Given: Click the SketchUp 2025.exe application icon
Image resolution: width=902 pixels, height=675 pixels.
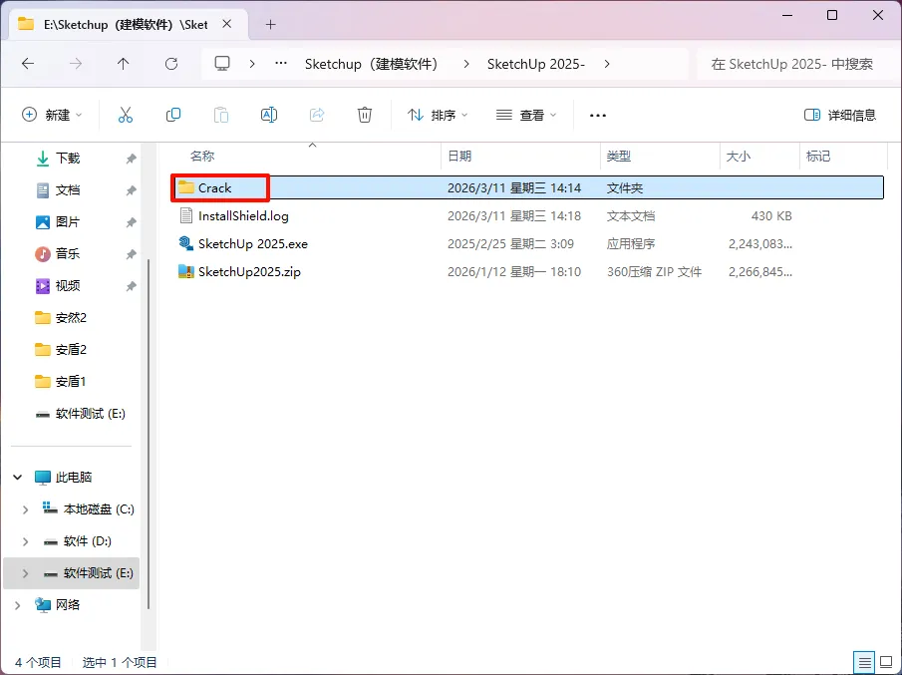Looking at the screenshot, I should [x=185, y=243].
